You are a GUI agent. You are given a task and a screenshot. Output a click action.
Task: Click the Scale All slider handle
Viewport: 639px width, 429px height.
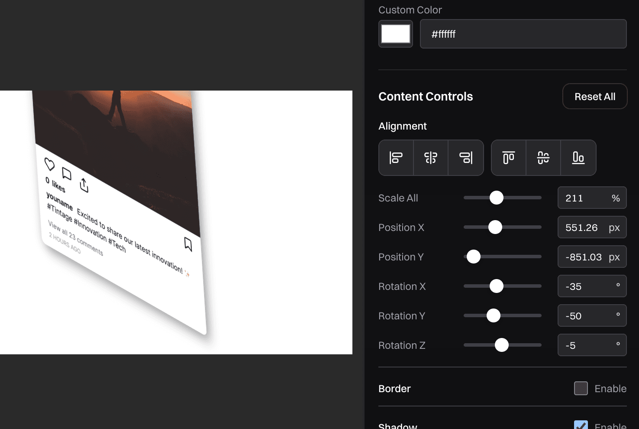tap(497, 198)
